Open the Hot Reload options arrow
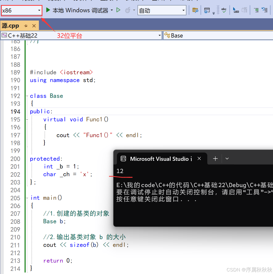 click(x=134, y=10)
